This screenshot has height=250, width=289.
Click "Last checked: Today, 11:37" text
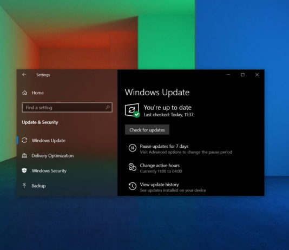pyautogui.click(x=168, y=115)
